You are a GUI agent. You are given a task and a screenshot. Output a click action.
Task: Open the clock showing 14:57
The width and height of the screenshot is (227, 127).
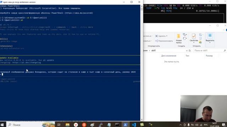point(215,125)
